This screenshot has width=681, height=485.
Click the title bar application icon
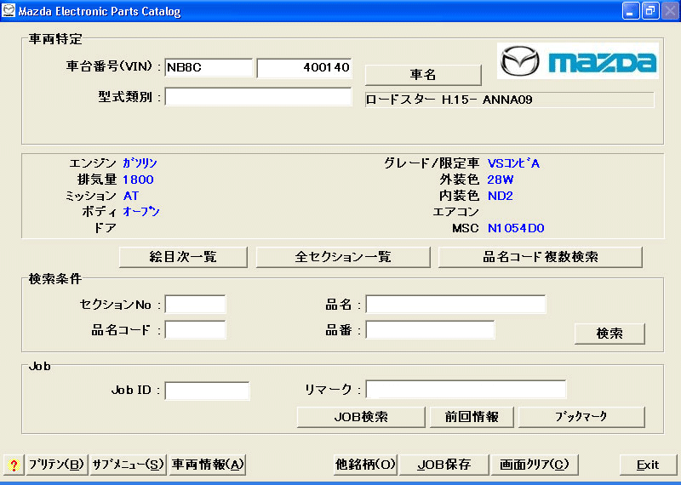tap(9, 10)
